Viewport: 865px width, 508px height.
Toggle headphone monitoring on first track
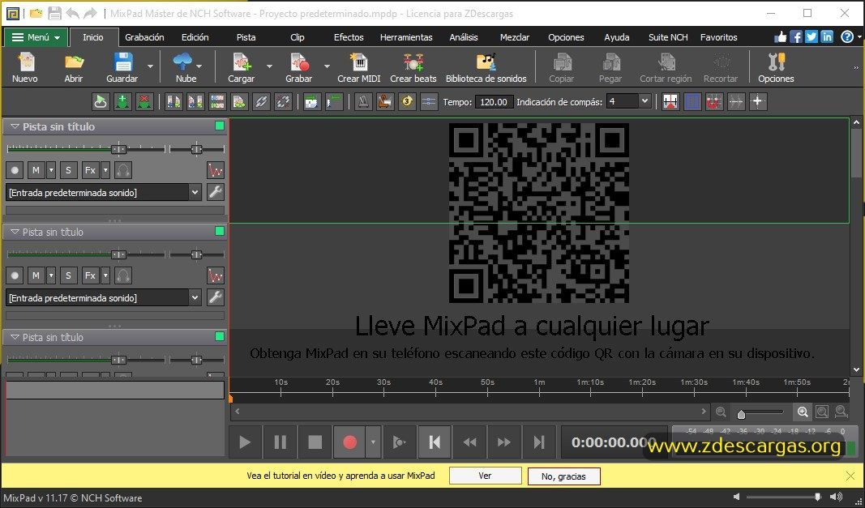[123, 170]
